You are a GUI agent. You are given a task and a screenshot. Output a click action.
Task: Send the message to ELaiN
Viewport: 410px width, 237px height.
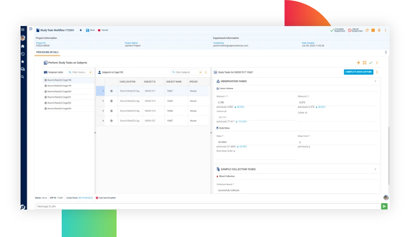click(384, 206)
